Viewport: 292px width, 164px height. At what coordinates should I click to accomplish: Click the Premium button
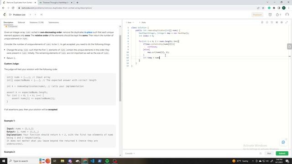257,15
